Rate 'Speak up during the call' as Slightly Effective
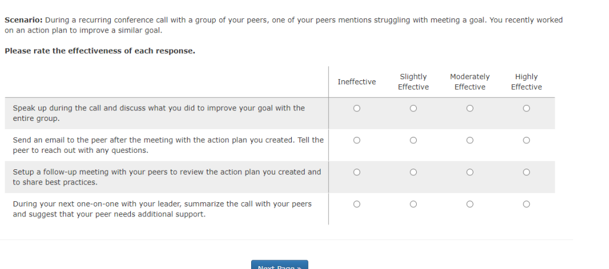 coord(413,109)
